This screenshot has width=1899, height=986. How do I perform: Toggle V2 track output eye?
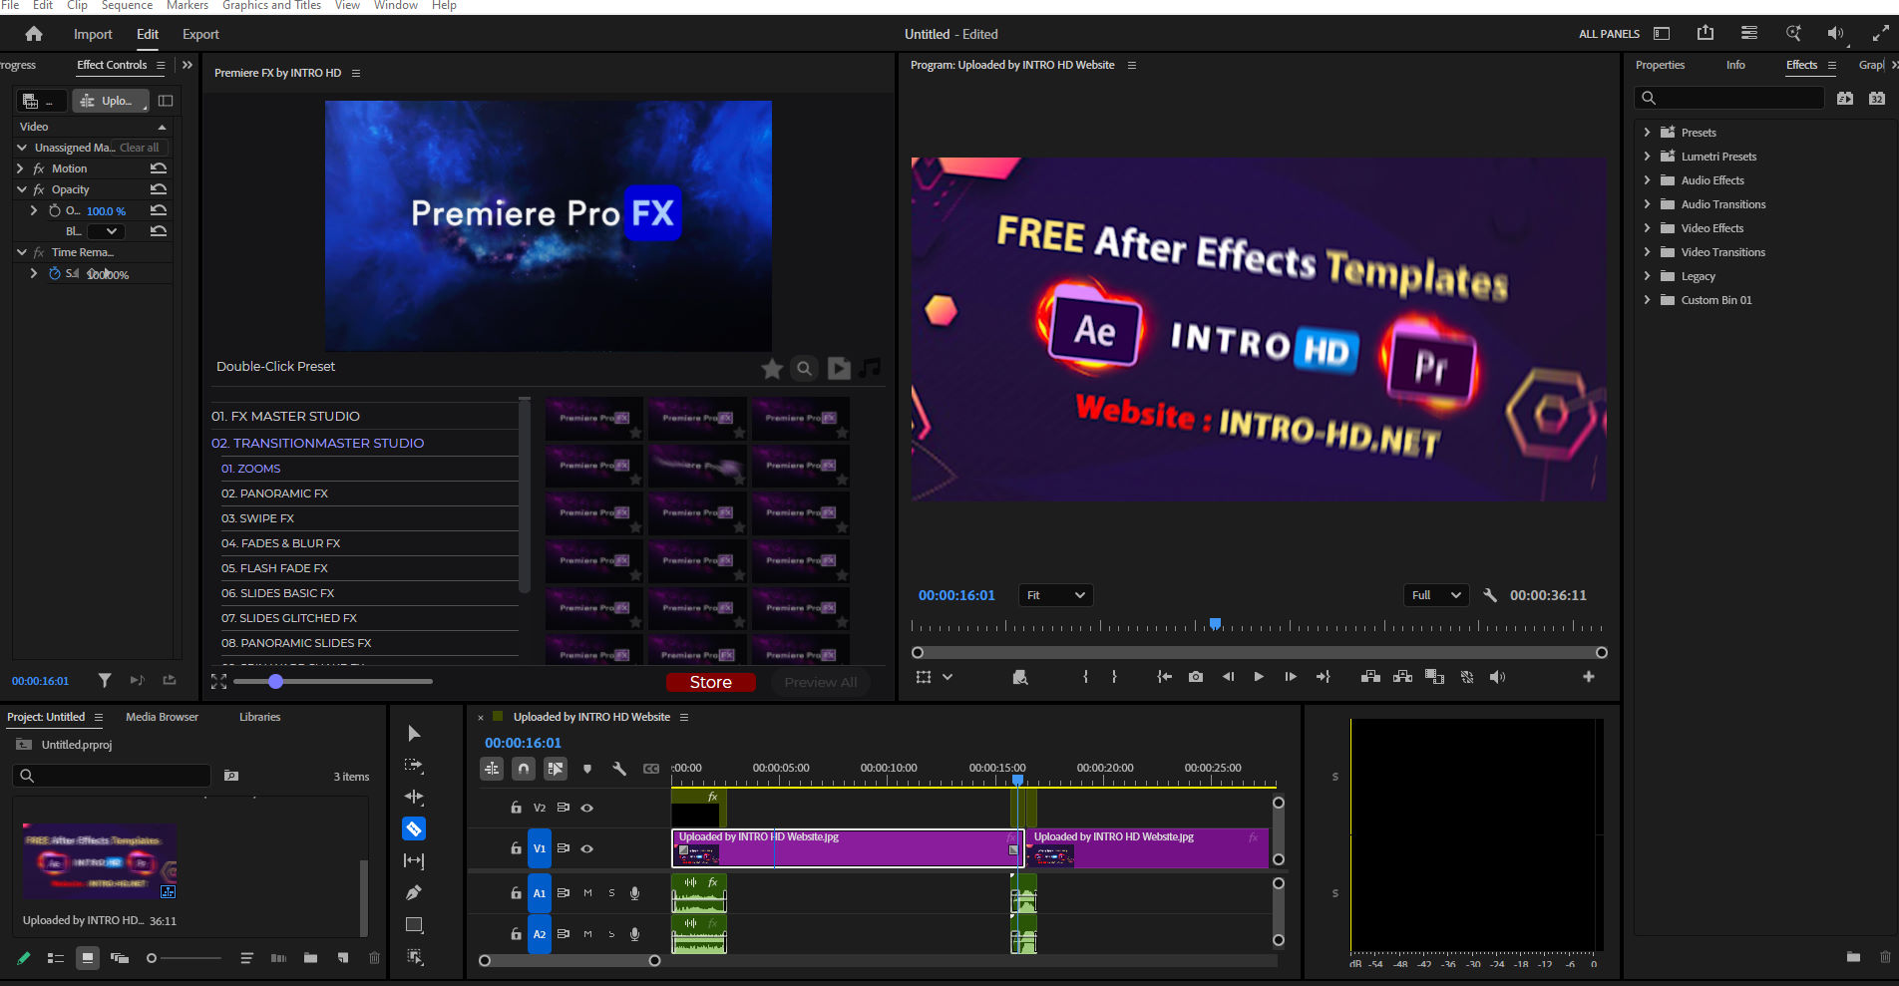point(587,808)
